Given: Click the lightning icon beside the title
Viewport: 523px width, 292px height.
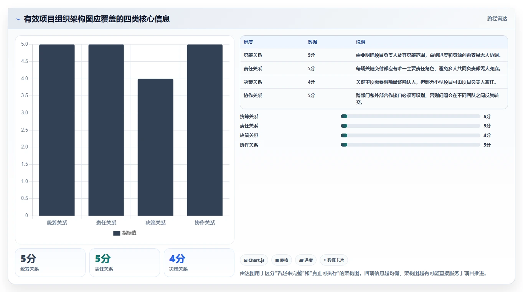Looking at the screenshot, I should pyautogui.click(x=18, y=19).
